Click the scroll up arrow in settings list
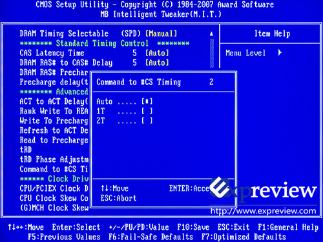 tap(212, 34)
